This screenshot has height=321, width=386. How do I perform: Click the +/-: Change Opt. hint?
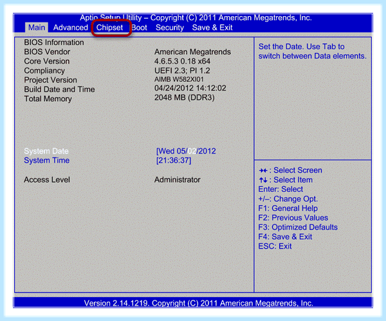pos(288,199)
